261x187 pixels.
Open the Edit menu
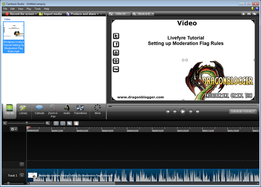13,9
